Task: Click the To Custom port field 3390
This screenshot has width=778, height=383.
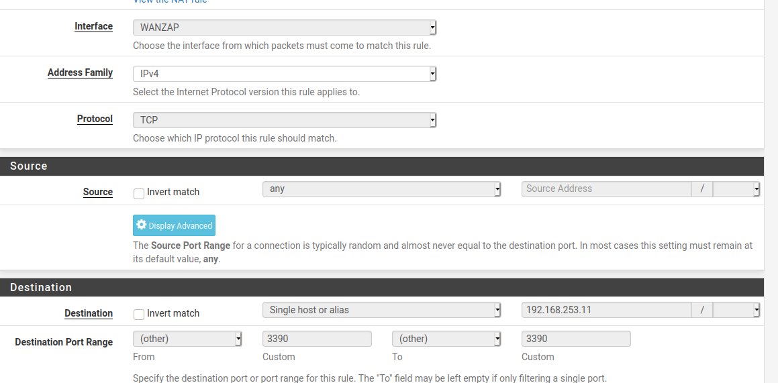Action: click(x=576, y=339)
